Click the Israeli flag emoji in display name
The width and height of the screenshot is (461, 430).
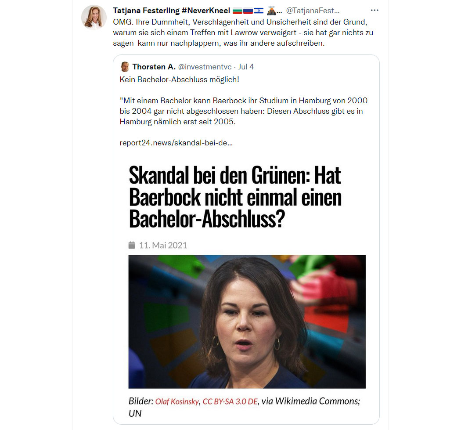point(259,11)
